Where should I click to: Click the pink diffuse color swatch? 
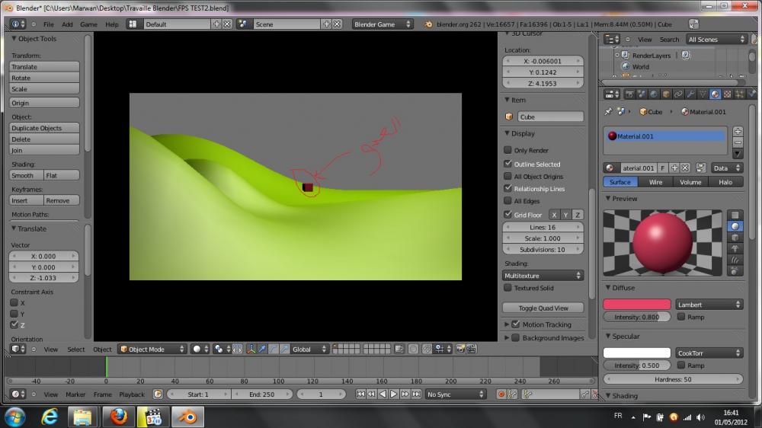[637, 305]
